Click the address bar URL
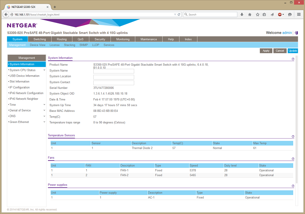The image size is (305, 214). click(37, 15)
